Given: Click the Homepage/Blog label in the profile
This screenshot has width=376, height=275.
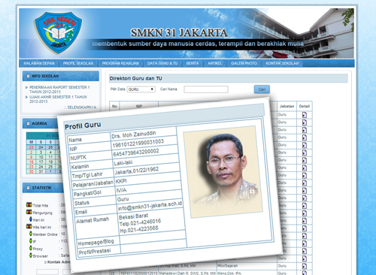Looking at the screenshot, I should tap(96, 242).
